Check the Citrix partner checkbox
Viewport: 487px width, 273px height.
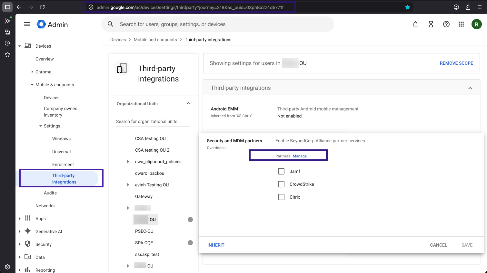click(281, 197)
